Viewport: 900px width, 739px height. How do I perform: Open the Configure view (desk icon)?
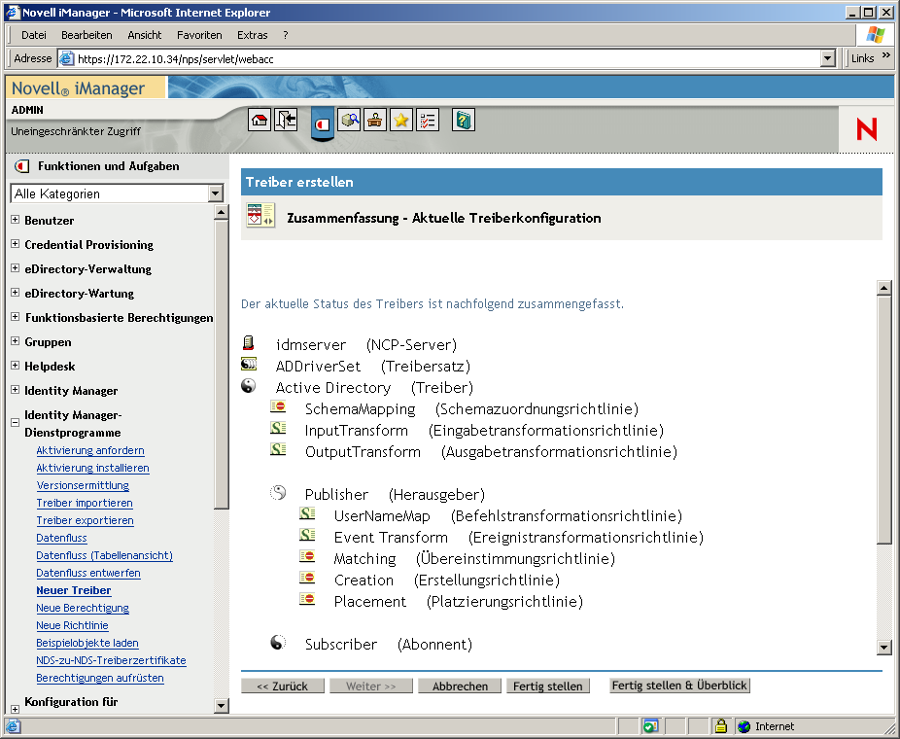374,119
